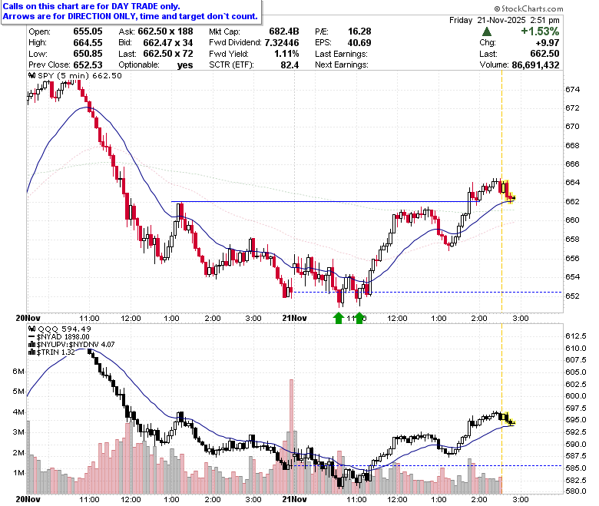Click the Volume value 86,691,432
The height and width of the screenshot is (506, 599).
[x=535, y=65]
